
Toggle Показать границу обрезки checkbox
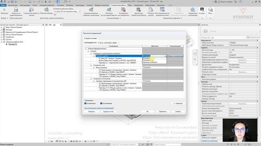pyautogui.click(x=230, y=86)
